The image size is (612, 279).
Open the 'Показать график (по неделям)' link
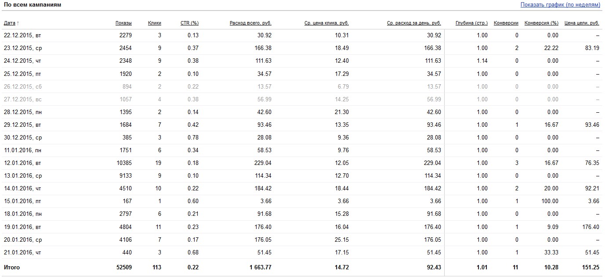pyautogui.click(x=560, y=5)
